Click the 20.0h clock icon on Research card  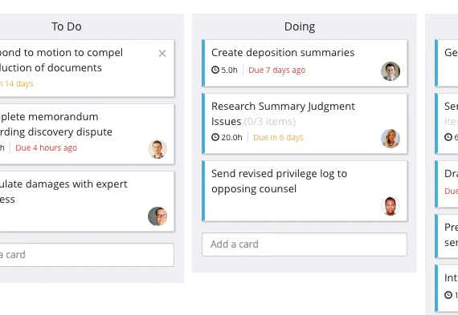click(215, 137)
